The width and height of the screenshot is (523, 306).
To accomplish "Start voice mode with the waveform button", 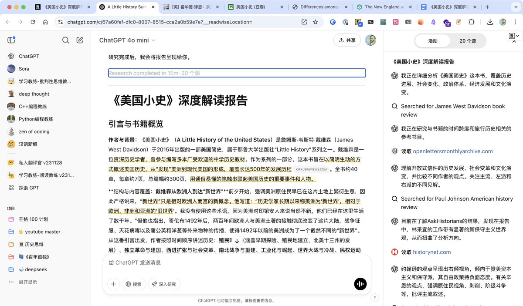I will pos(360,284).
